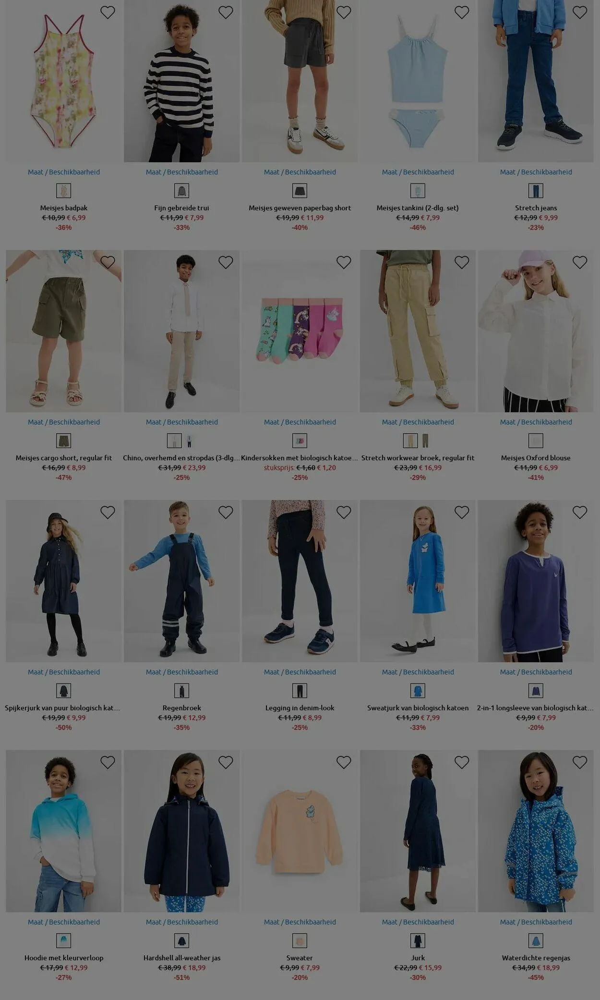Heart the Meisjes Oxford blouse

tap(580, 262)
